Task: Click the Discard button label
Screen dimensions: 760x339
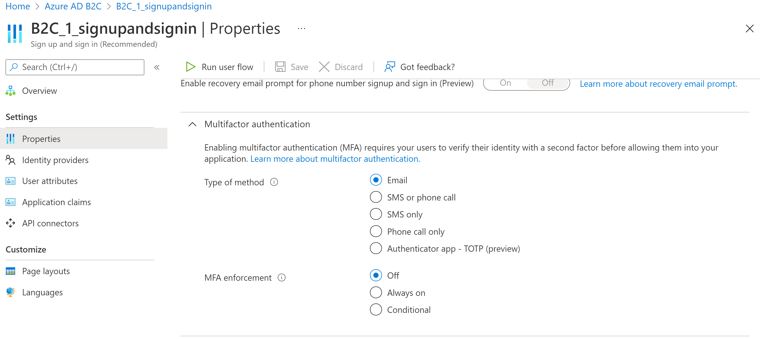Action: point(348,67)
